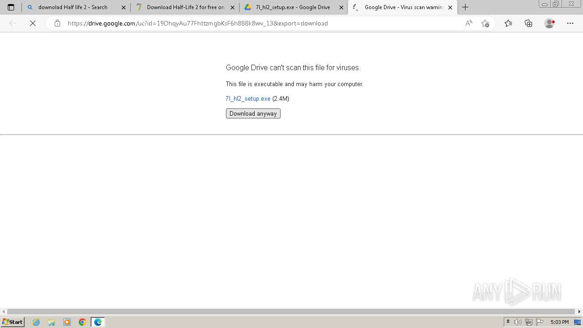Switch to the '7l_hl2_setup.exe - Google Drive' tab
The image size is (583, 328).
coord(293,7)
